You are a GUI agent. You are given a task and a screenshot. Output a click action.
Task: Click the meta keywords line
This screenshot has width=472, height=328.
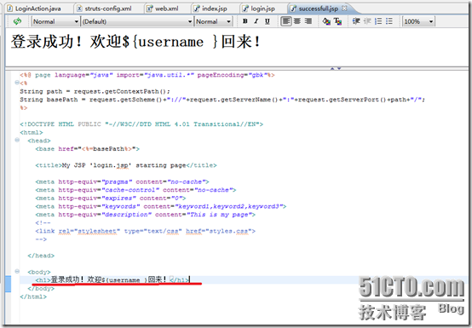161,206
